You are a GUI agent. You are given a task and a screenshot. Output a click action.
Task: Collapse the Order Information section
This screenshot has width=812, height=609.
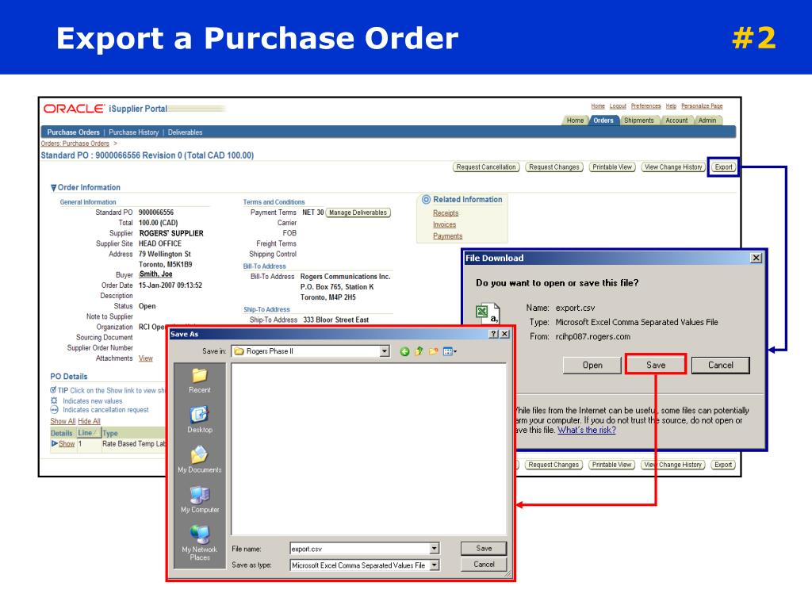coord(53,188)
